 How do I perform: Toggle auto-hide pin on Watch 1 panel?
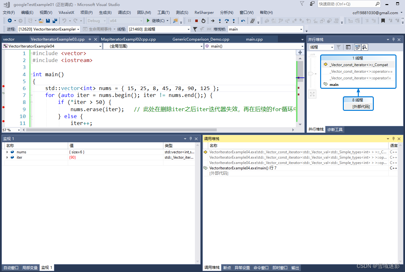pyautogui.click(x=191, y=139)
